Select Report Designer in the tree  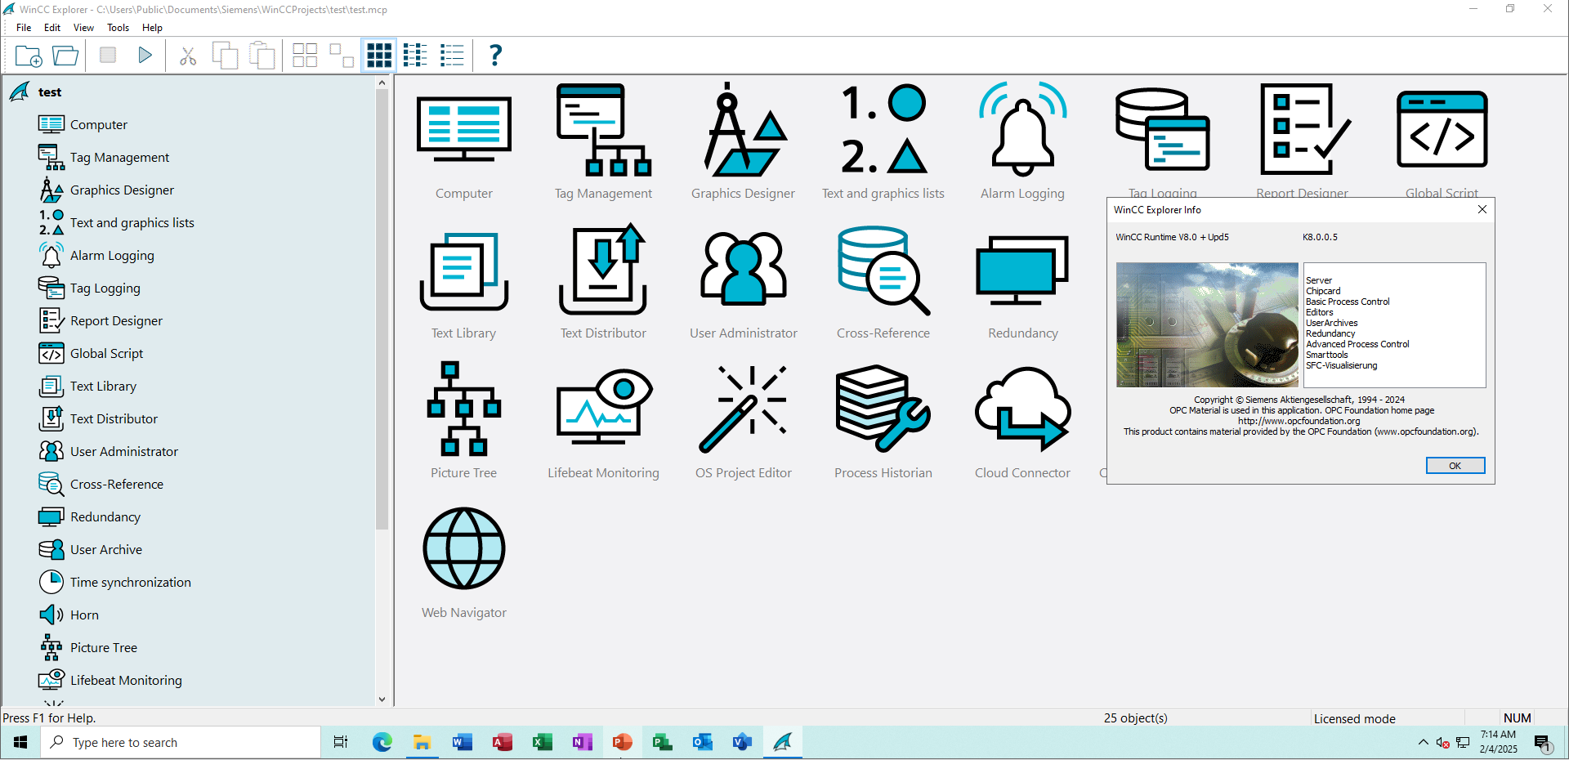(x=116, y=320)
